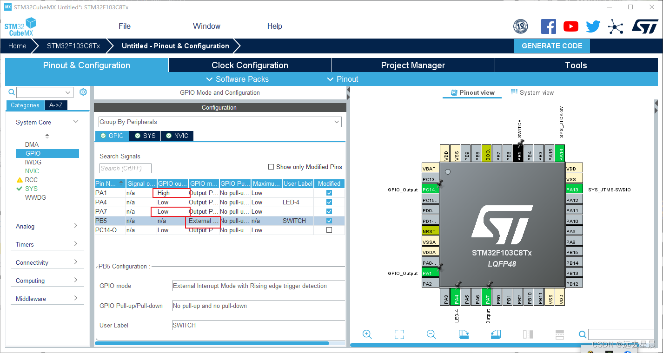This screenshot has width=663, height=353.
Task: Click the PA4 LED-4 pin on chip
Action: (x=456, y=297)
